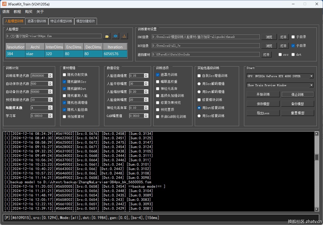This screenshot has height=225, width=323.
Task: Toggle 随机翻转Dst checkbox
Action: coord(64,89)
